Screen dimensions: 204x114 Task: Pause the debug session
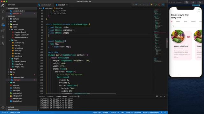tap(136, 5)
